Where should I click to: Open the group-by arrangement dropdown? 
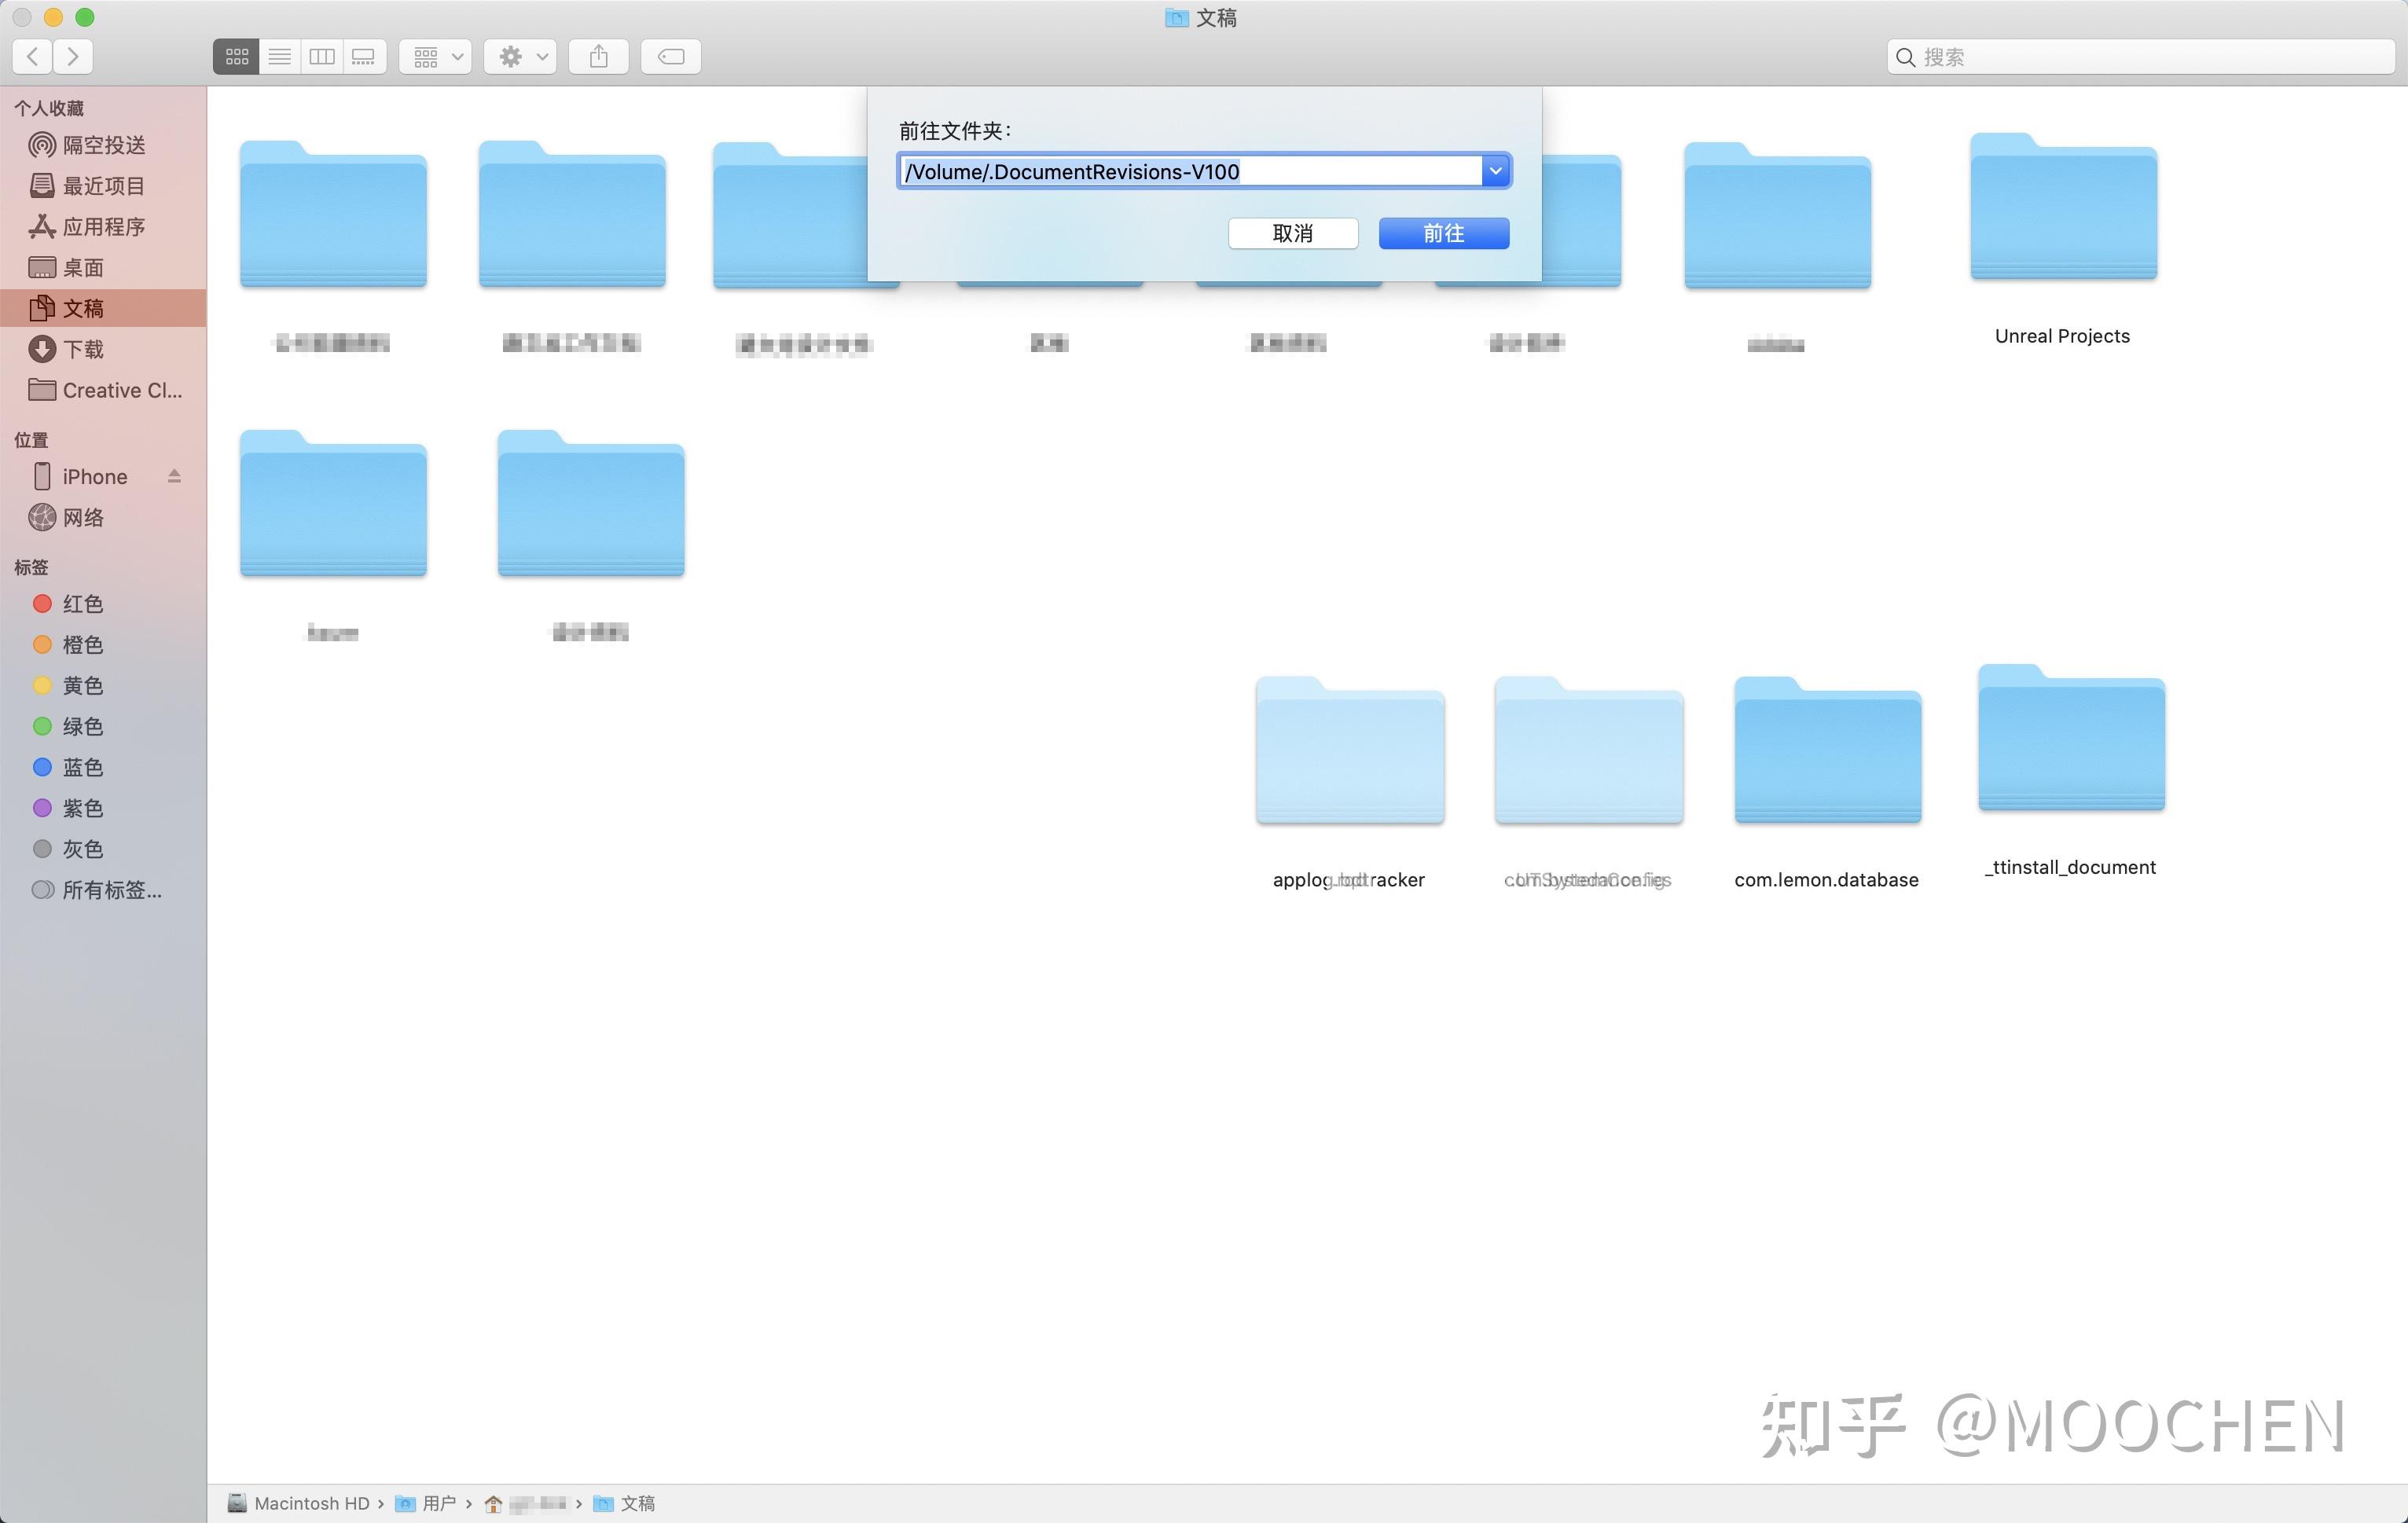click(436, 57)
